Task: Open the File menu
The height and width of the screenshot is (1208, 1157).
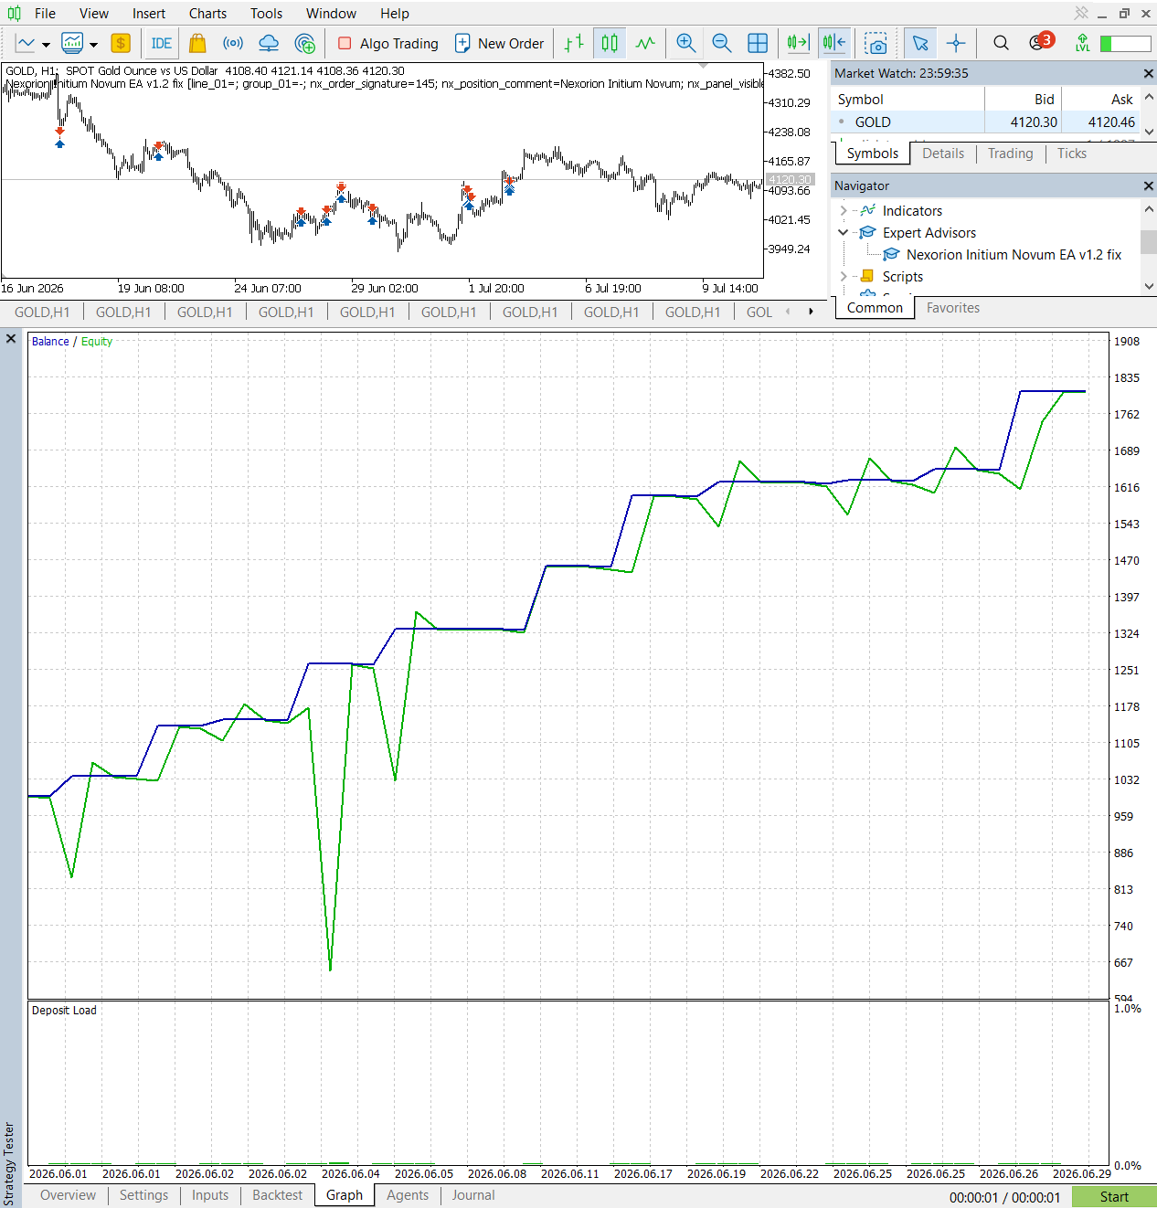Action: pos(45,14)
